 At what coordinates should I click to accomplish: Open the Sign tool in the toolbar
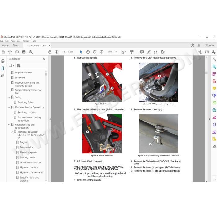(156, 52)
